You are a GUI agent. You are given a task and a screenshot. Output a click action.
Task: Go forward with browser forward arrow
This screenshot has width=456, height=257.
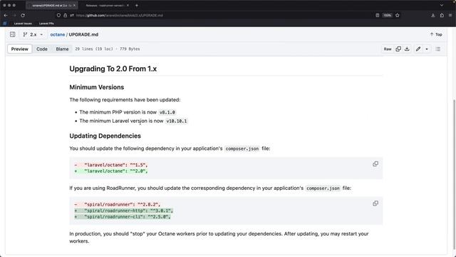(14, 15)
